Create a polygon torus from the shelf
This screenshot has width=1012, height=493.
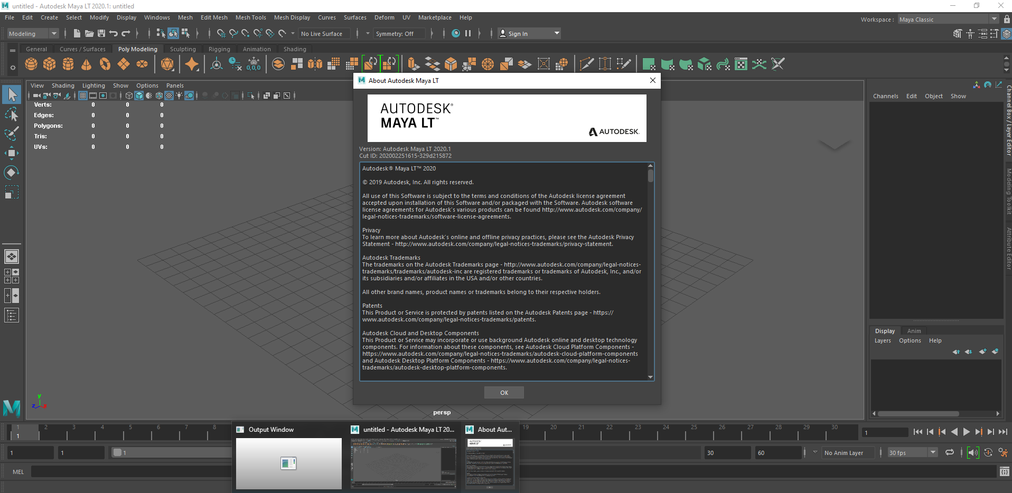click(105, 64)
